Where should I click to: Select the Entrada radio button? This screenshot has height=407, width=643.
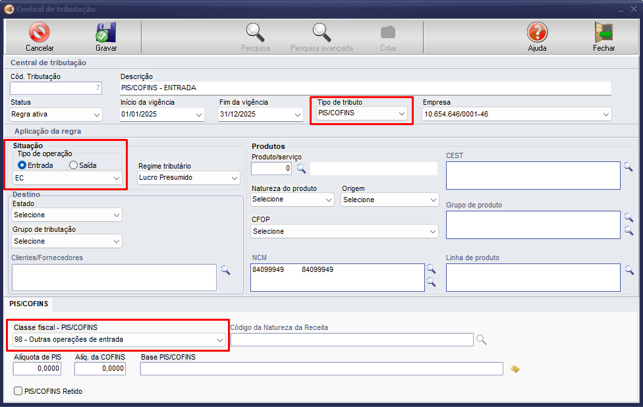pos(22,165)
